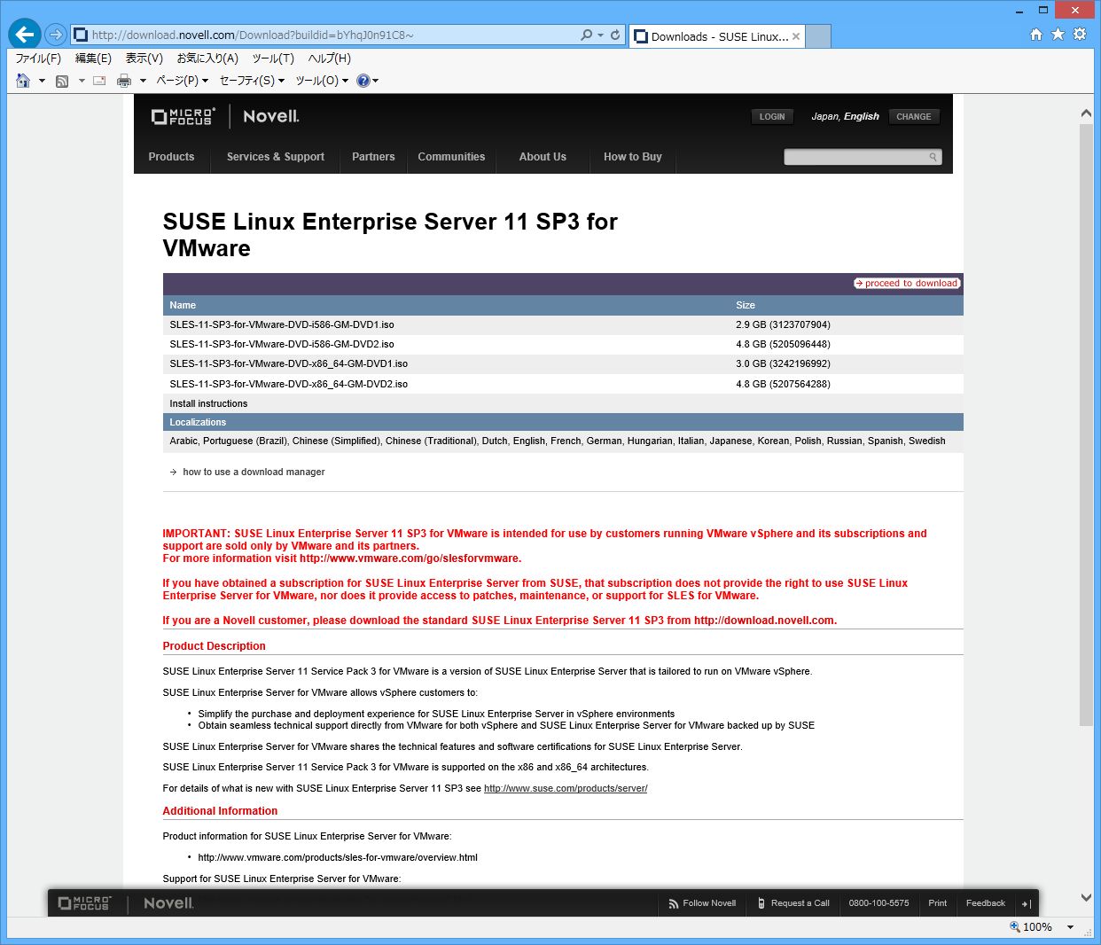Screen dimensions: 1101x945
Task: Click the printer icon in command bar
Action: 124,81
